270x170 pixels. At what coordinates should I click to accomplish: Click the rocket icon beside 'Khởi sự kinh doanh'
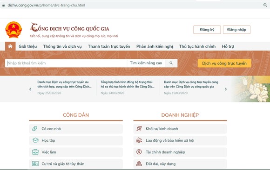point(139,128)
